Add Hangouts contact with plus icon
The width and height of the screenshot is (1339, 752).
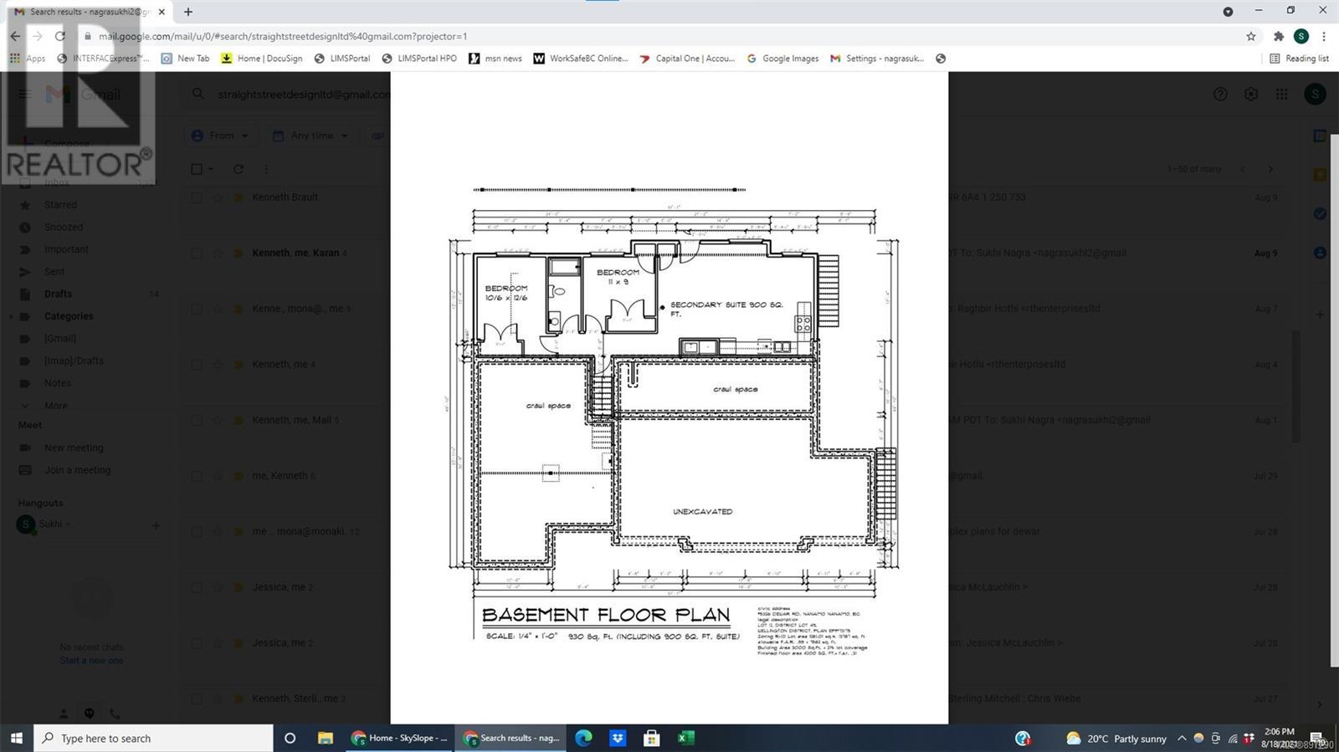[155, 525]
